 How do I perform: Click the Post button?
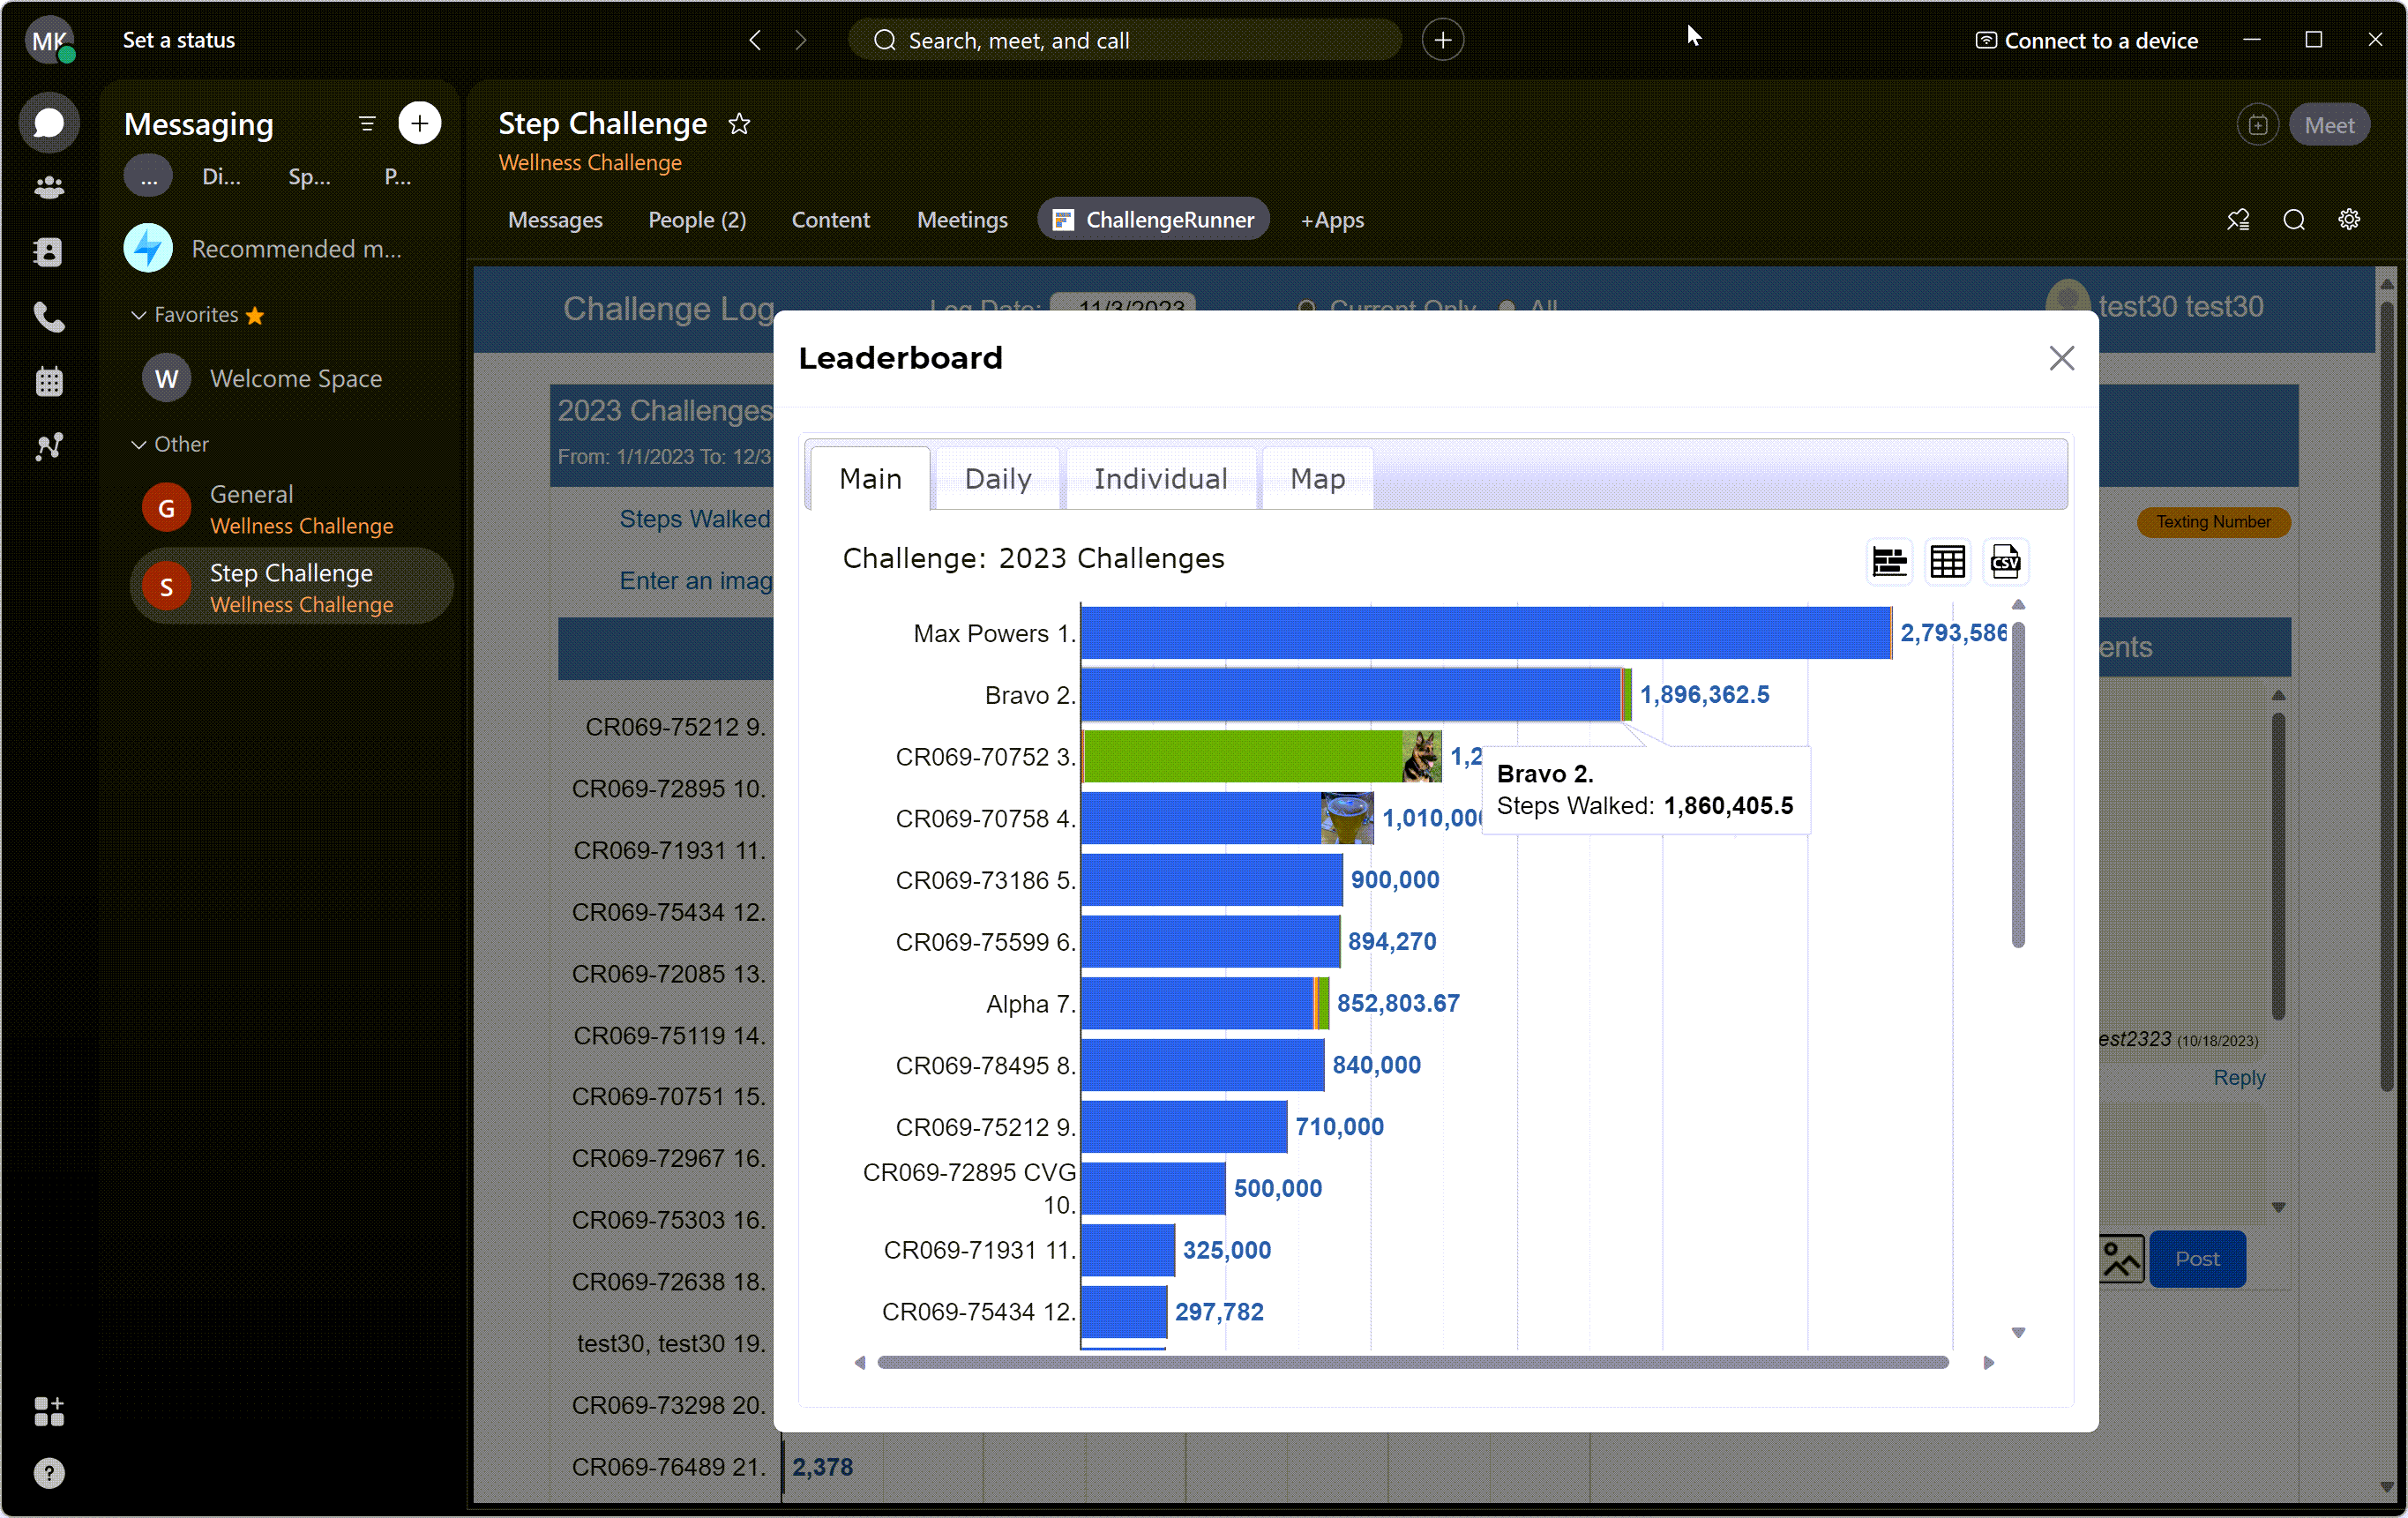click(2197, 1259)
